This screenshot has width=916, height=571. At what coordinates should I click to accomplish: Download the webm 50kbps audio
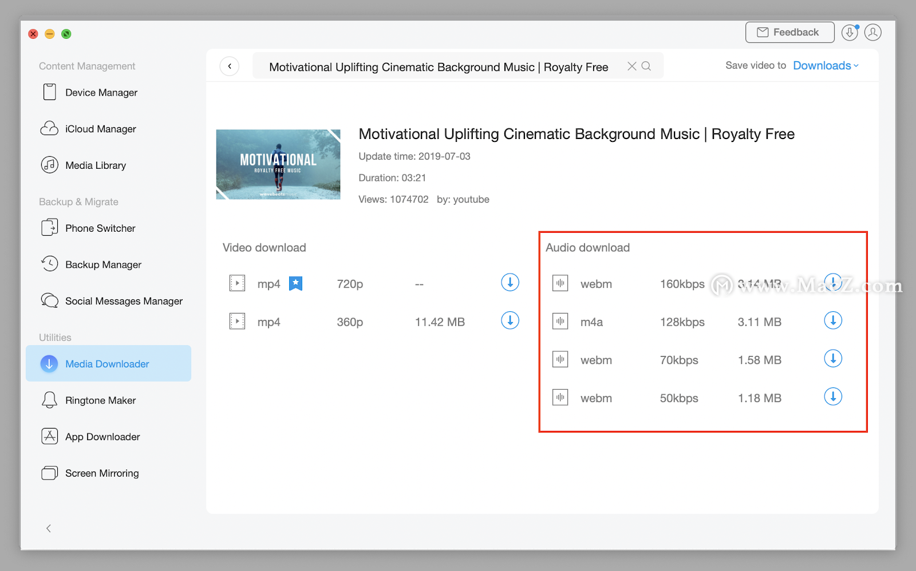[x=833, y=396]
